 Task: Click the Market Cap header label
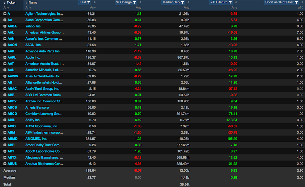(171, 2)
